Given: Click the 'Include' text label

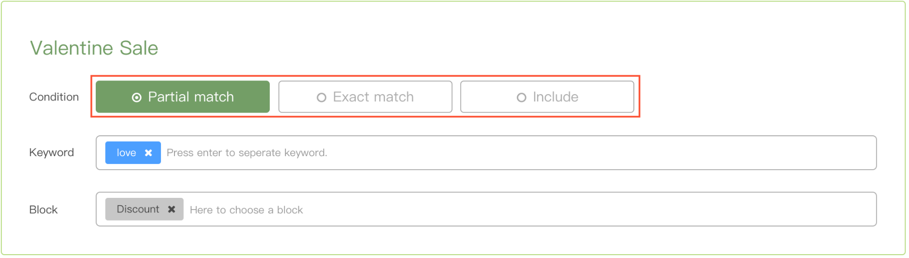Looking at the screenshot, I should 556,97.
